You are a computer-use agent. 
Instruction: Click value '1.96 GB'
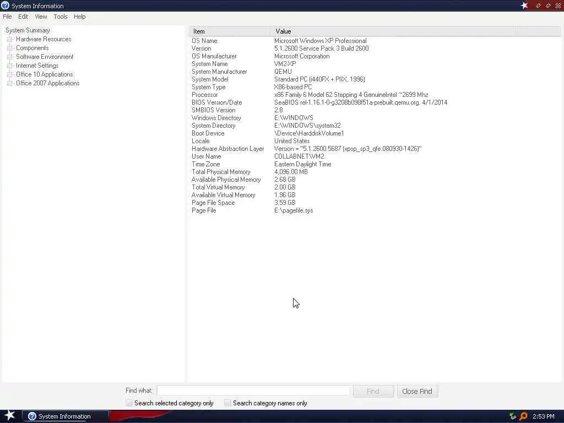pos(285,195)
